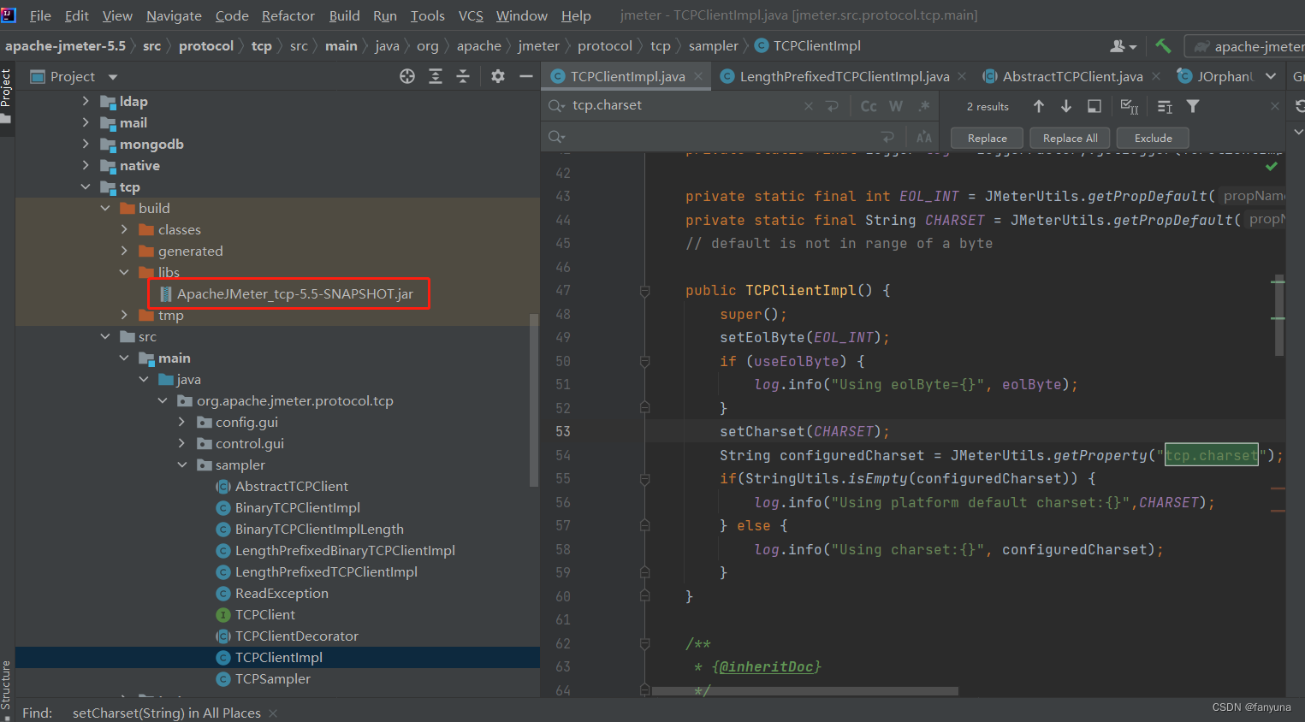1305x722 pixels.
Task: Insert new line in search field
Action: [832, 106]
